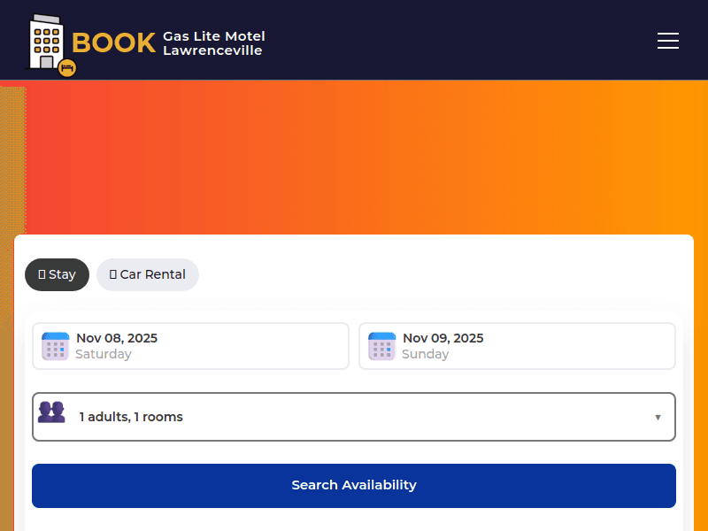Switch to the Car Rental tab

(148, 274)
